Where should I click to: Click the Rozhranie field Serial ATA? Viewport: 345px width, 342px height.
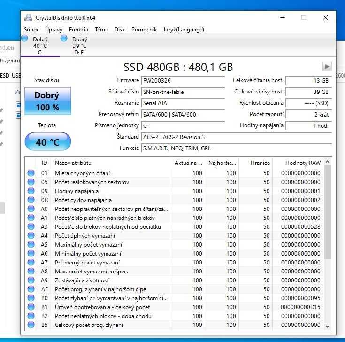click(x=183, y=103)
